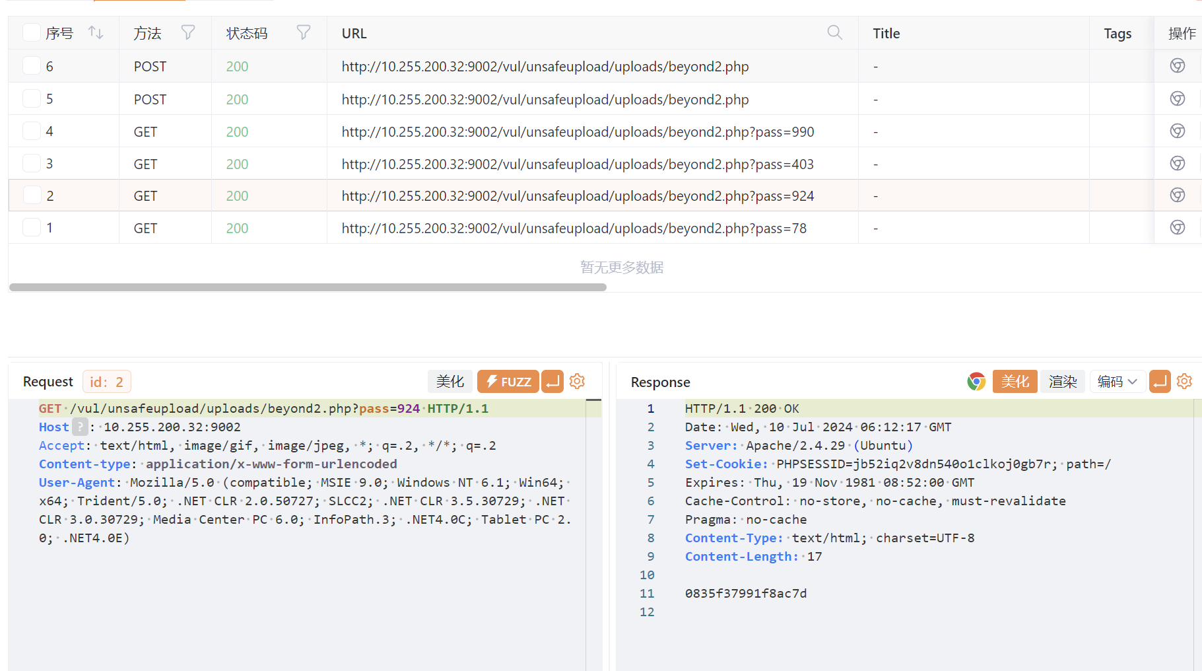Click the horizontal table scrollbar

click(308, 287)
